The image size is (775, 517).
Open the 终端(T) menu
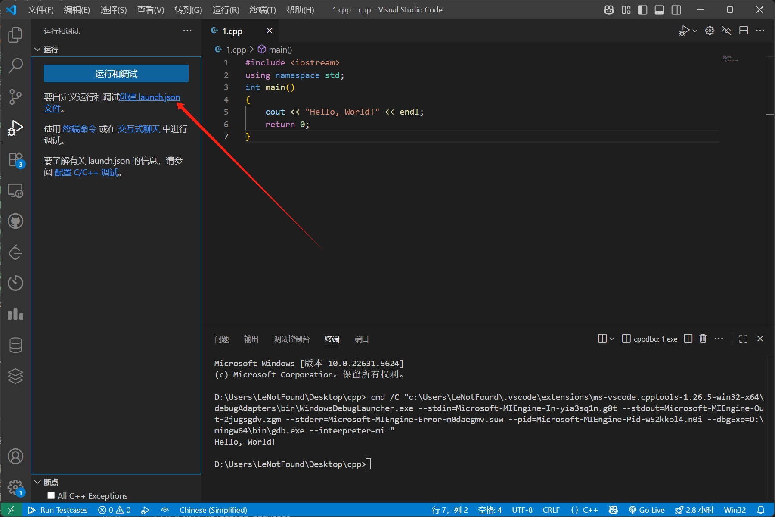(263, 10)
